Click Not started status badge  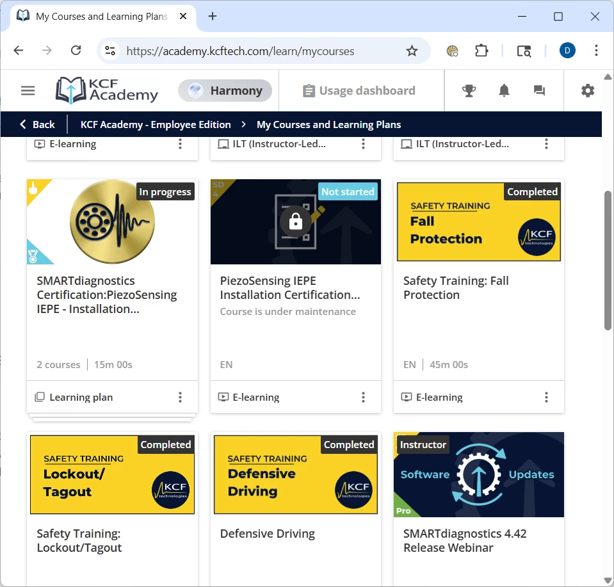(348, 191)
